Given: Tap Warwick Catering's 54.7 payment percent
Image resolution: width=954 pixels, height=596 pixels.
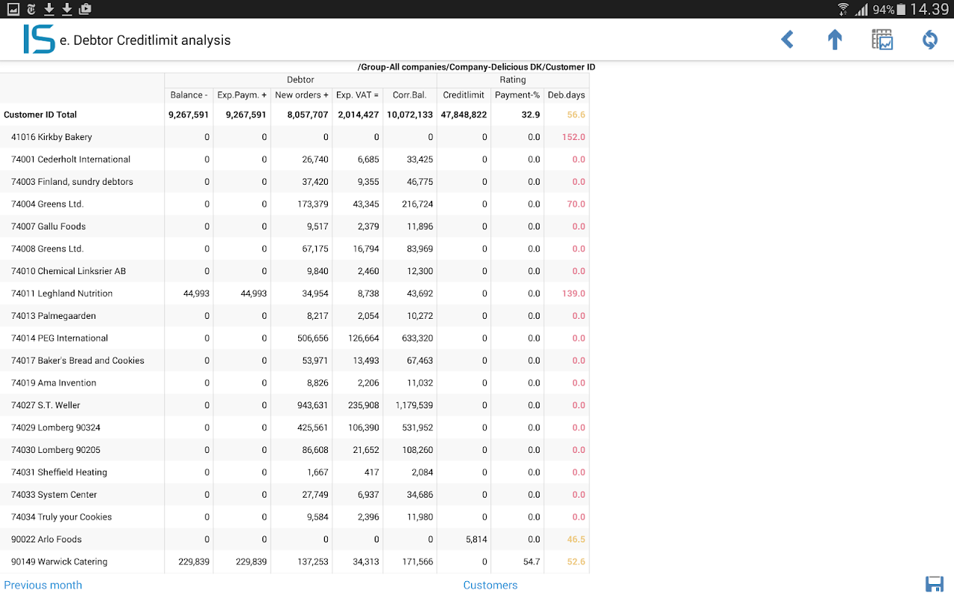Looking at the screenshot, I should pyautogui.click(x=531, y=562).
